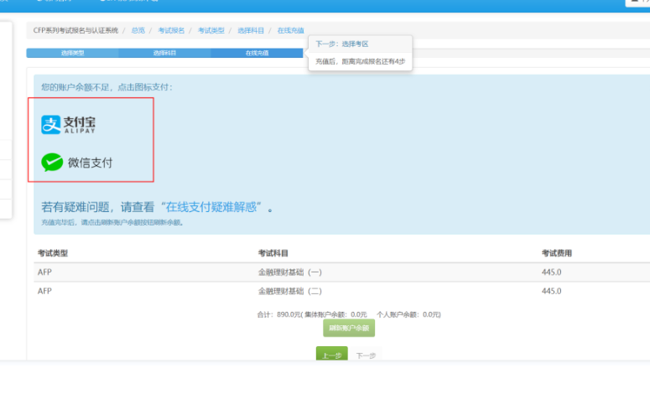
Task: Click the 考试费用 column header
Action: coord(557,252)
